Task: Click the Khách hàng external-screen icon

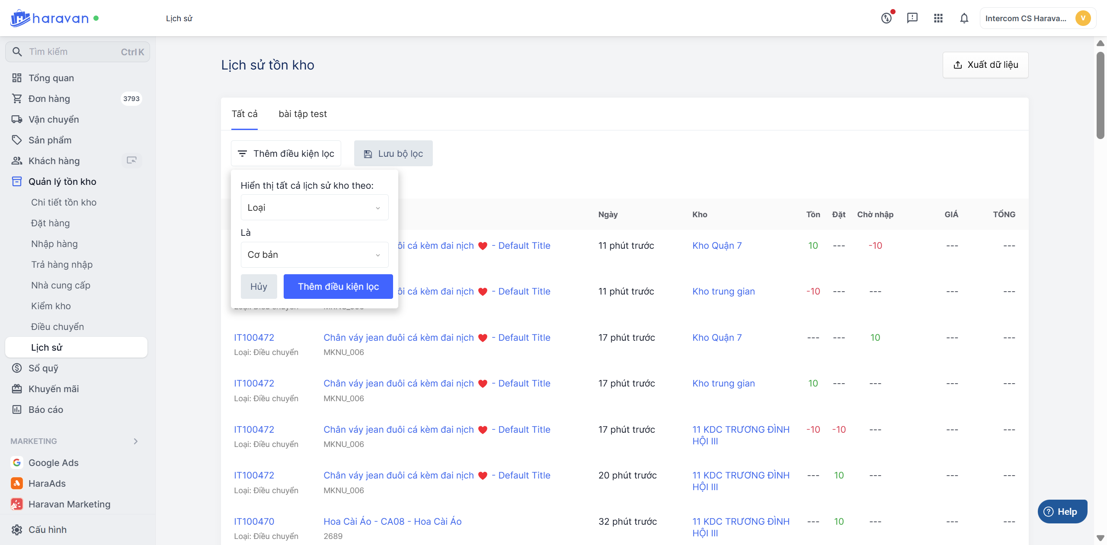Action: coord(131,161)
